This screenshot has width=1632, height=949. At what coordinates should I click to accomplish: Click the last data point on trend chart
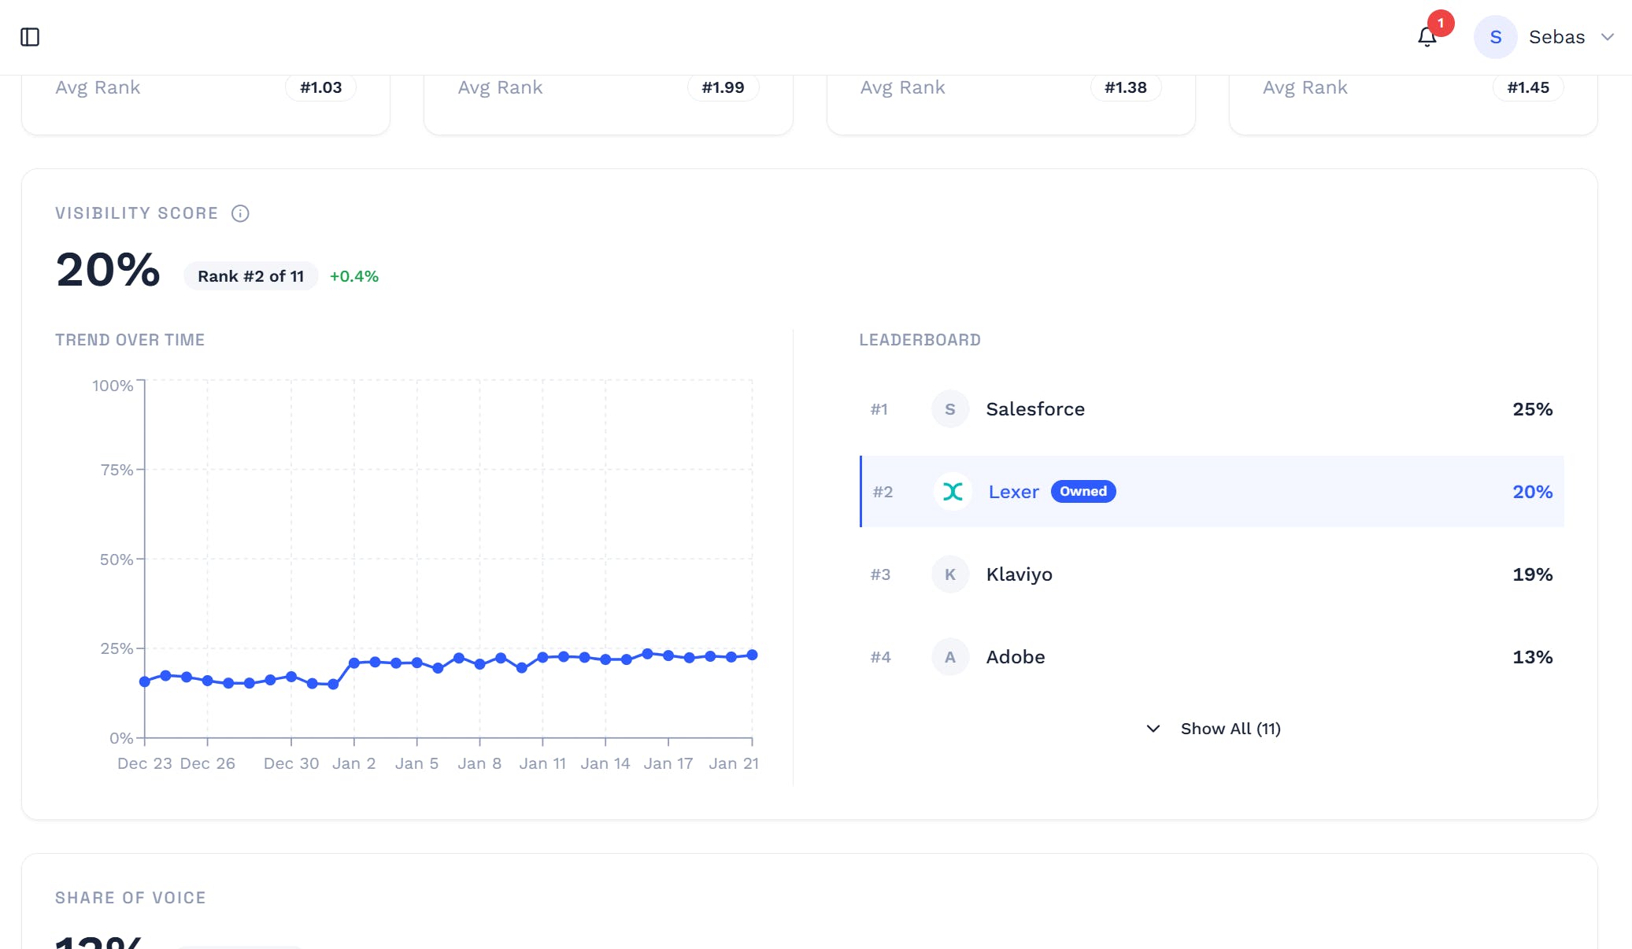coord(752,655)
